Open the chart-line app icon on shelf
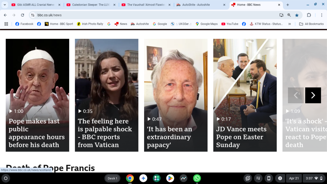Screen dimensions: 327x184 pyautogui.click(x=183, y=178)
